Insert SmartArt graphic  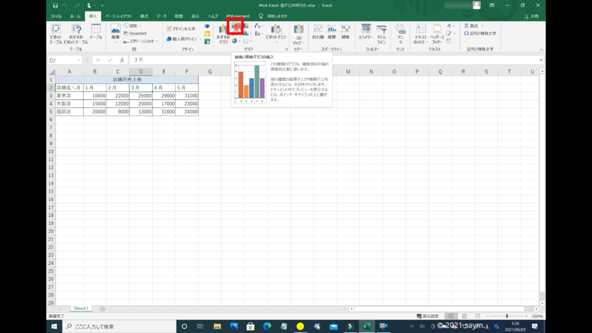click(135, 34)
